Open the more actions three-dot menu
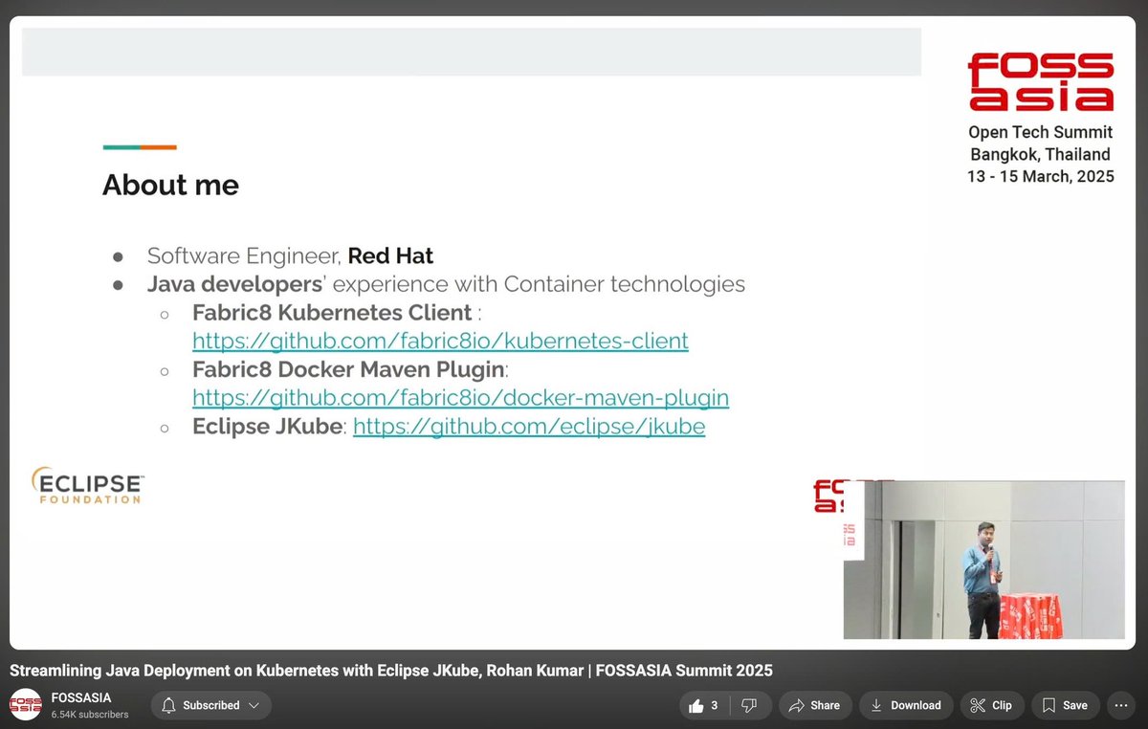Viewport: 1148px width, 729px height. [x=1121, y=705]
